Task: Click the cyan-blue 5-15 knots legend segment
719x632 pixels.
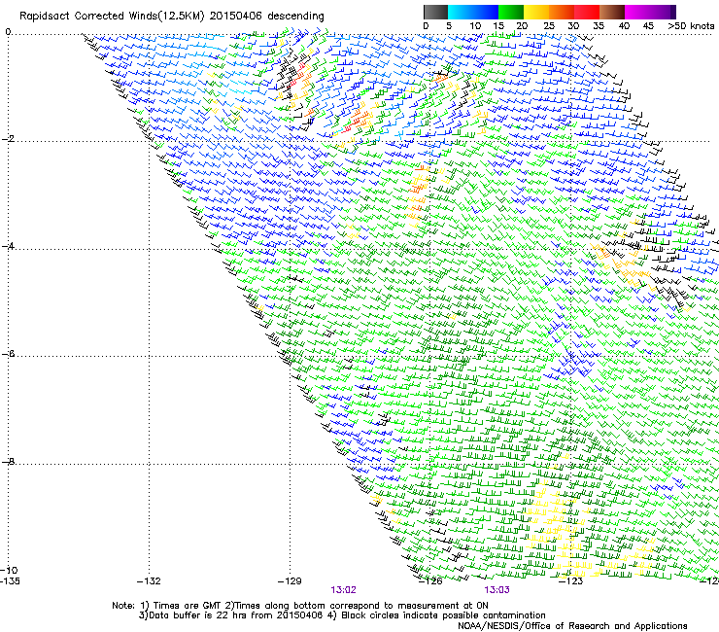Action: coord(473,12)
